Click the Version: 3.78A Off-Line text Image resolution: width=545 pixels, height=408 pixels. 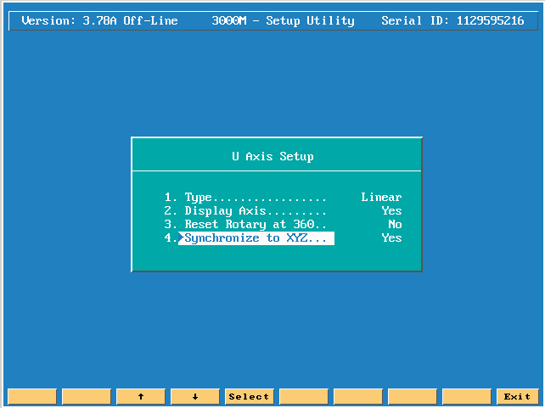tap(100, 21)
